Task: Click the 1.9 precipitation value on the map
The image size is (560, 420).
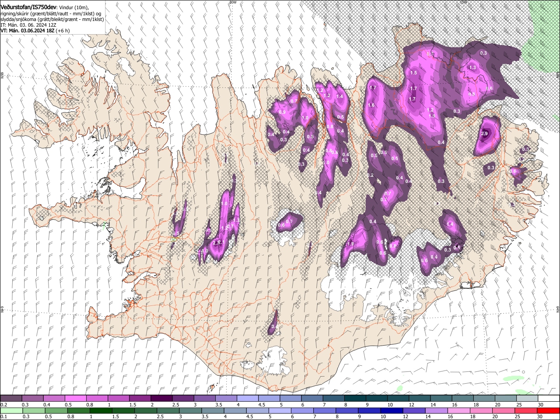Action: pos(350,244)
